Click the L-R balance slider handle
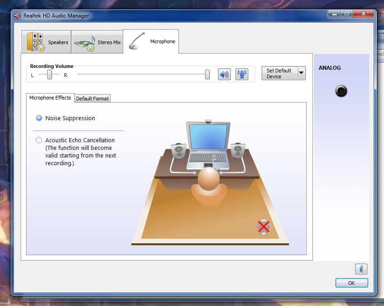The image size is (384, 306). [x=49, y=75]
